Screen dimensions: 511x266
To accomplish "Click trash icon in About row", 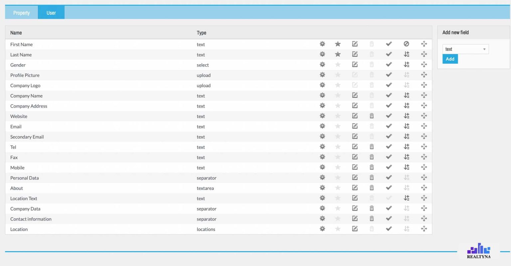I will (x=372, y=188).
